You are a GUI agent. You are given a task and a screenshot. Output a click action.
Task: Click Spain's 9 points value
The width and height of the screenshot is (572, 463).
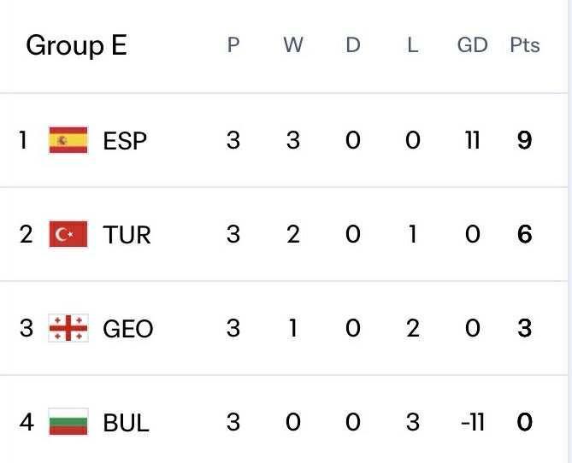click(x=524, y=140)
